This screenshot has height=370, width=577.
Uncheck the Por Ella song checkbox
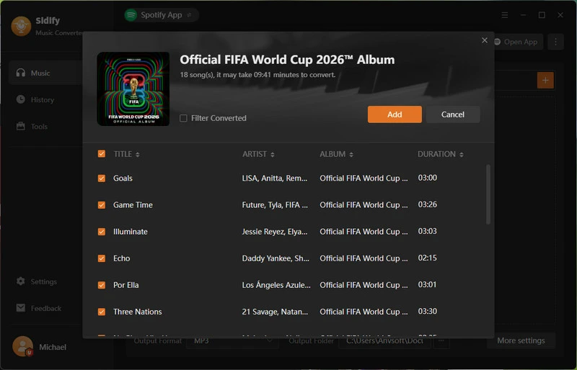[x=102, y=285]
